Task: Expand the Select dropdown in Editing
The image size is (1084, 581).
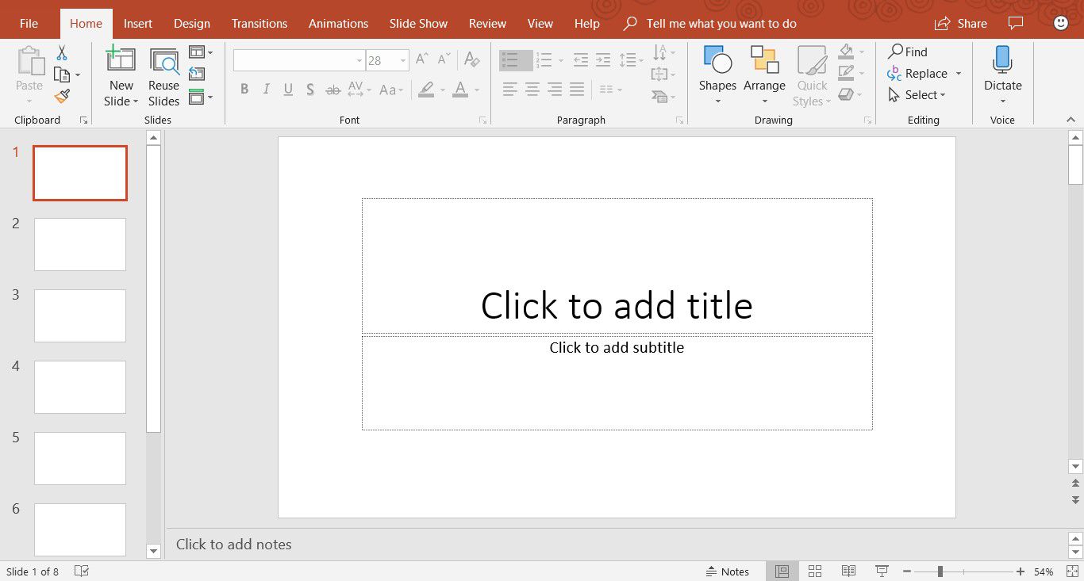Action: point(943,95)
